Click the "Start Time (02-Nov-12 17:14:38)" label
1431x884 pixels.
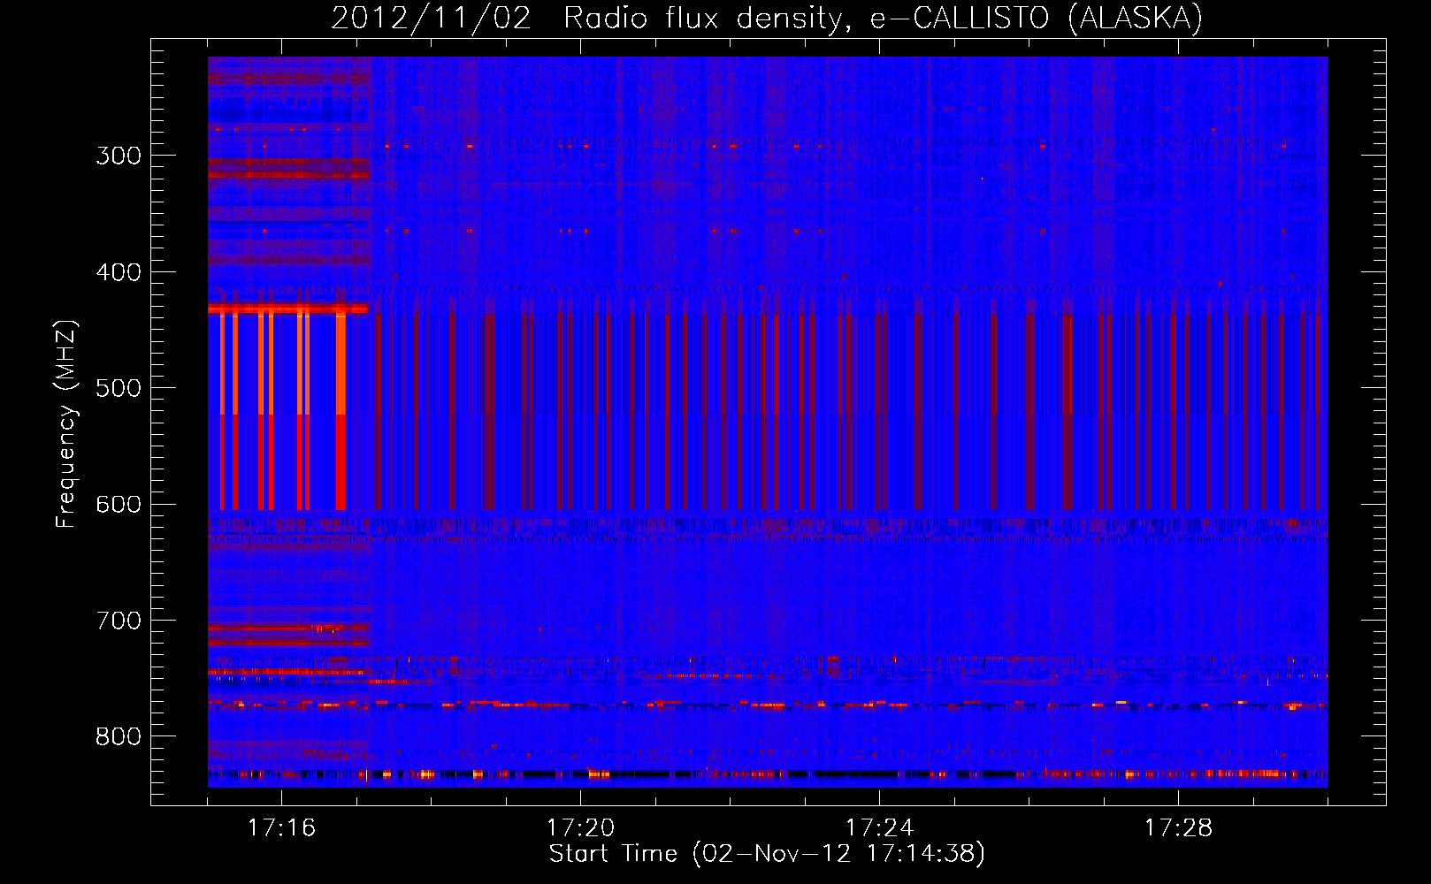(x=767, y=854)
